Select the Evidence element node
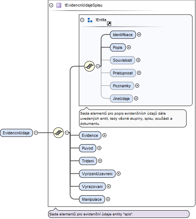The image size is (196, 219). [x=90, y=135]
